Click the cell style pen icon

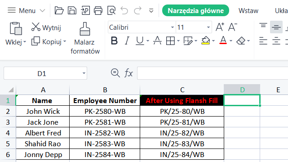click(x=188, y=40)
